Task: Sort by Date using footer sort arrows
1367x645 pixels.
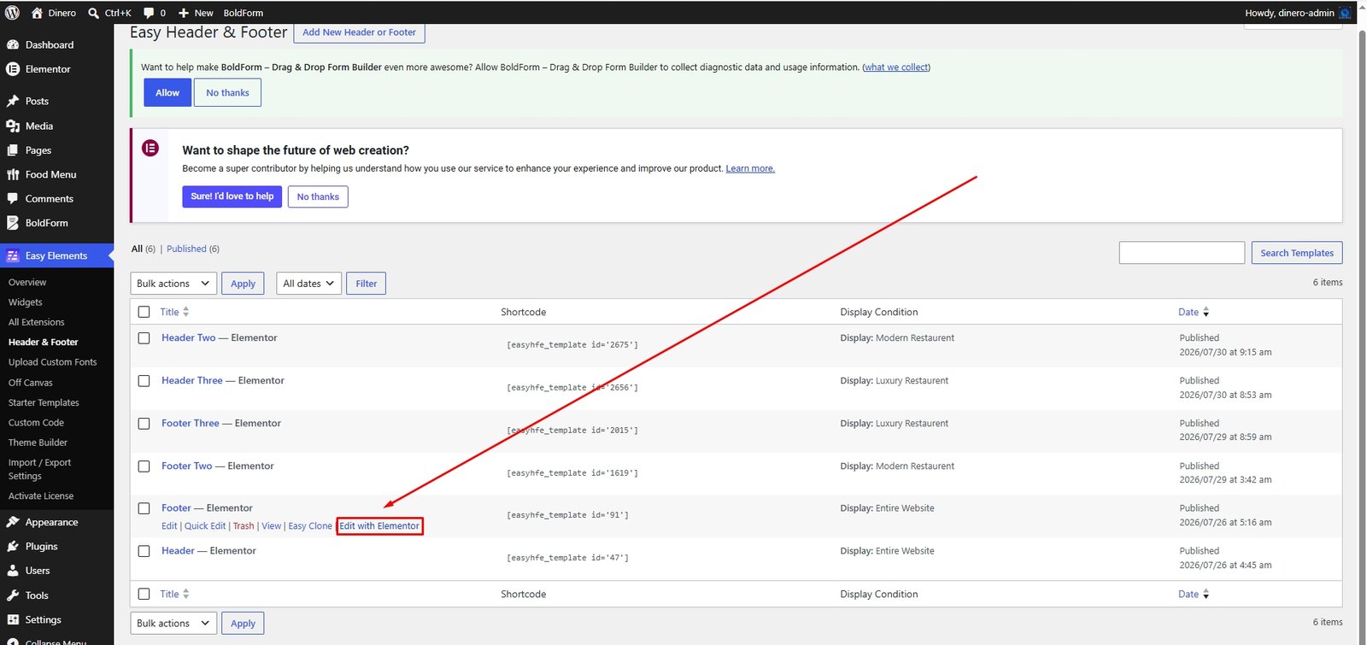Action: [1206, 594]
